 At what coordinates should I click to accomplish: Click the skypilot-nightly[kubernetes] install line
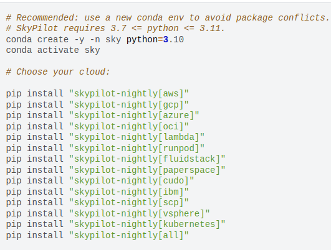point(116,224)
